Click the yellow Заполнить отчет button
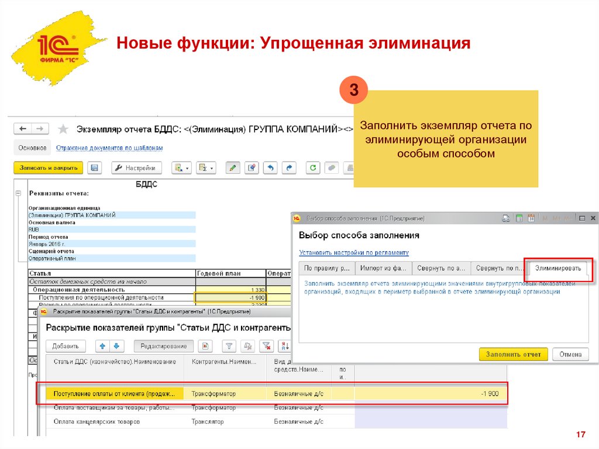 click(x=514, y=354)
